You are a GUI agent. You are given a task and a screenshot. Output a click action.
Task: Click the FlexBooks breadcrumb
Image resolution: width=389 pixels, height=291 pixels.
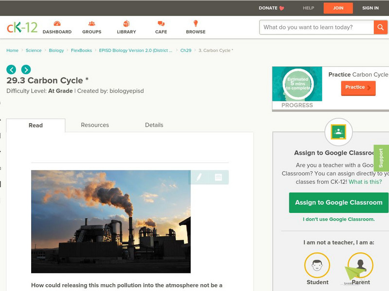click(81, 50)
